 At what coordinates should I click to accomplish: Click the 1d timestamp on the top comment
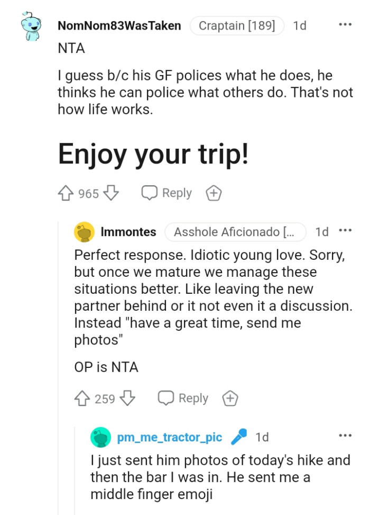click(300, 25)
